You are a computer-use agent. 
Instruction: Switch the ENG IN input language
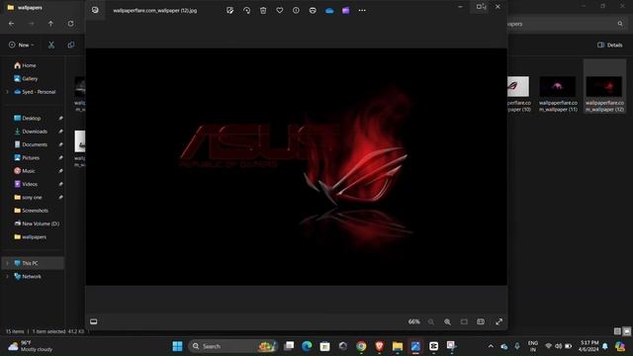[533, 346]
